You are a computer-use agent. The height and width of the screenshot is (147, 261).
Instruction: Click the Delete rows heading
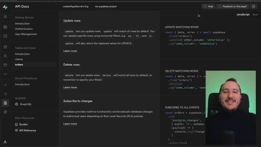71,65
